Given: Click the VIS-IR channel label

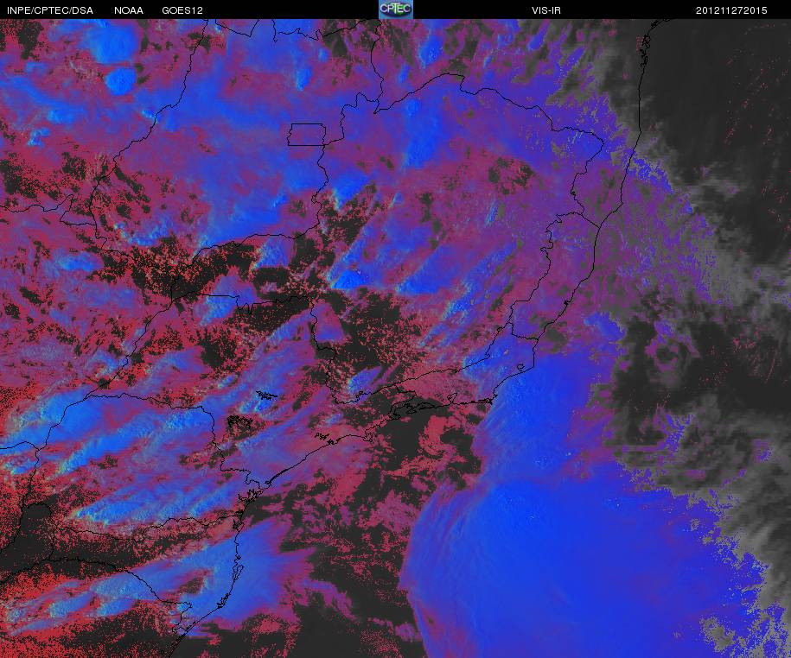Looking at the screenshot, I should (x=546, y=10).
